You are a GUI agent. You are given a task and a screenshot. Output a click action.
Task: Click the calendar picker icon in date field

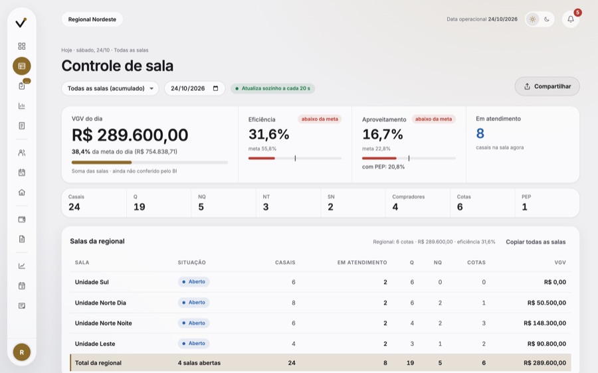tap(215, 88)
